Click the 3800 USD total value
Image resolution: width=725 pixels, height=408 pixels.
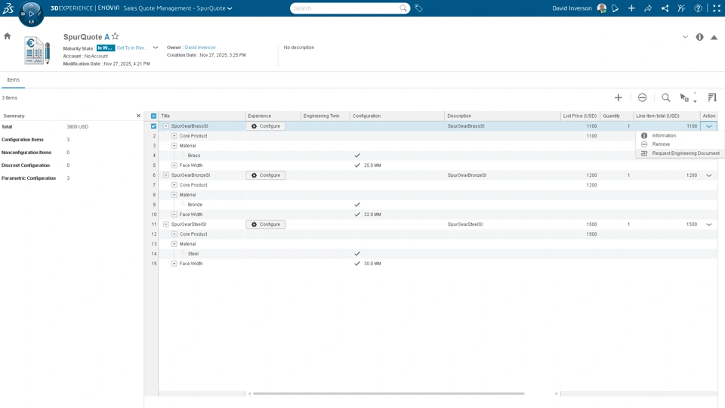pyautogui.click(x=77, y=126)
